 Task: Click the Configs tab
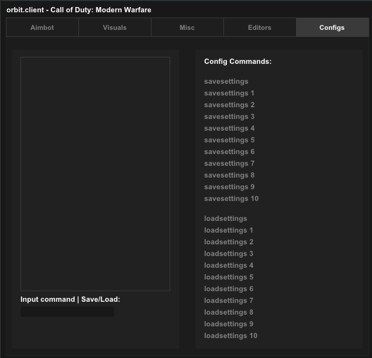332,28
